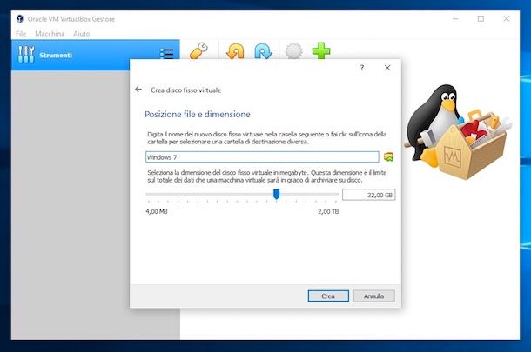This screenshot has height=352, width=531.
Task: Minimize the VirtualBox Gestore window
Action: point(455,18)
